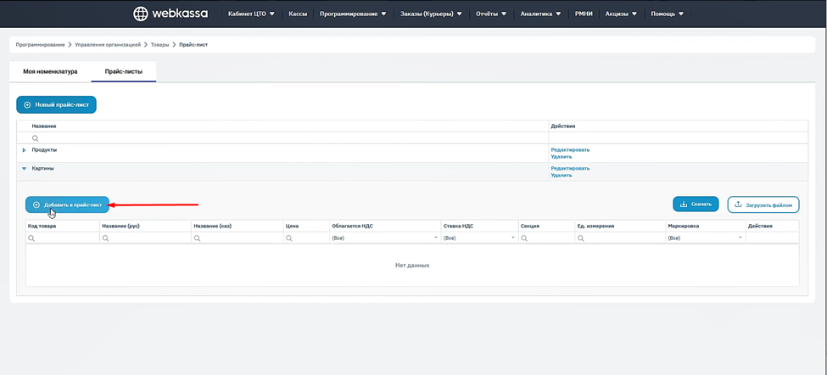Click the Ставка НДС column header
Screen dimensions: 827x375
point(458,226)
